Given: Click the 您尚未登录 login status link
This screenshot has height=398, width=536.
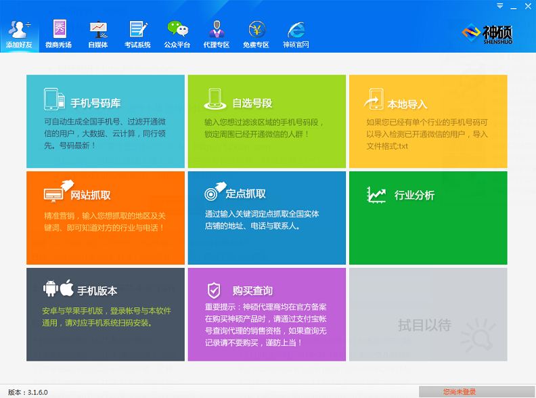Looking at the screenshot, I should tap(460, 392).
